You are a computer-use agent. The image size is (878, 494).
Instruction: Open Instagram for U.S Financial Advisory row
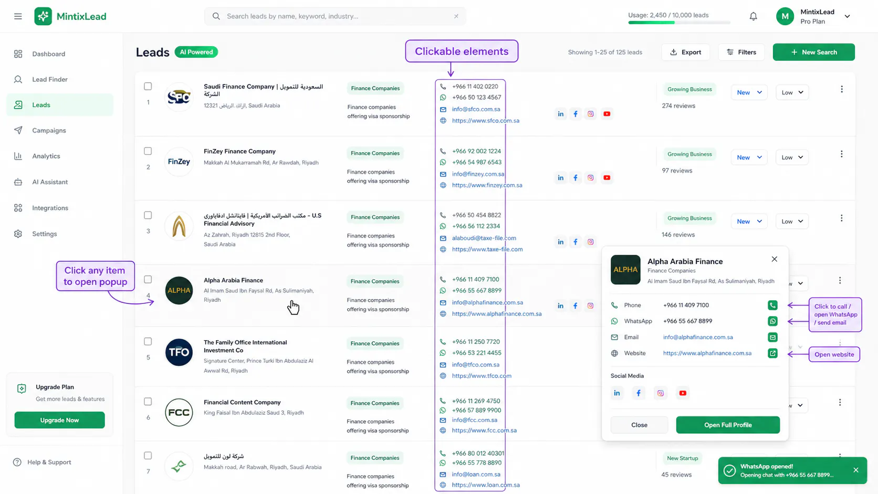coord(591,242)
